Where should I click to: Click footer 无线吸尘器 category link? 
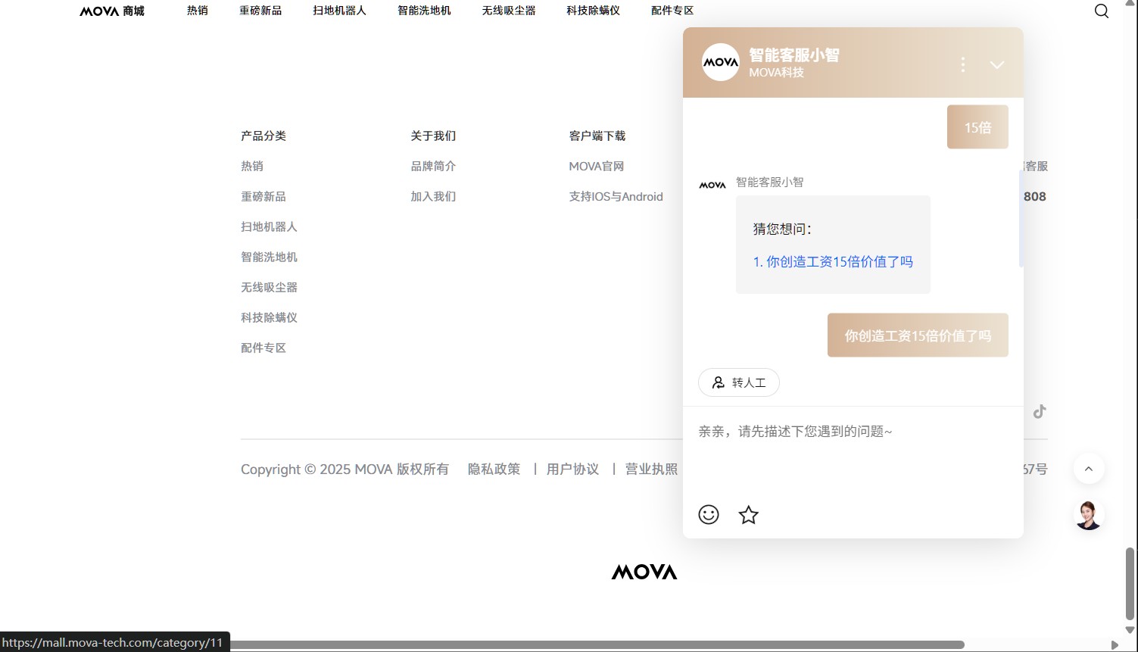pyautogui.click(x=269, y=287)
